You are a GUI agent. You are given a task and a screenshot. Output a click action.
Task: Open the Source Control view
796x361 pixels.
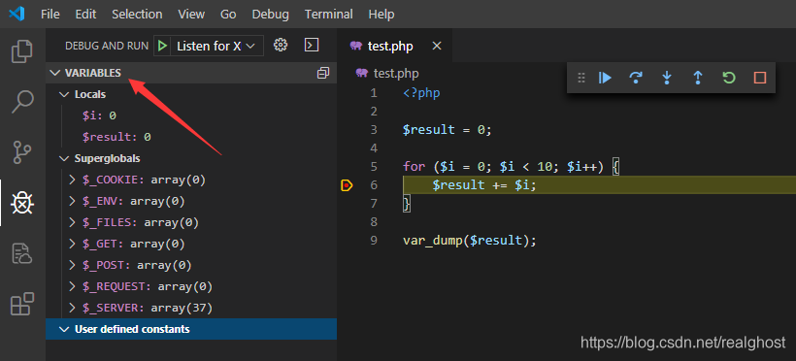pyautogui.click(x=22, y=152)
